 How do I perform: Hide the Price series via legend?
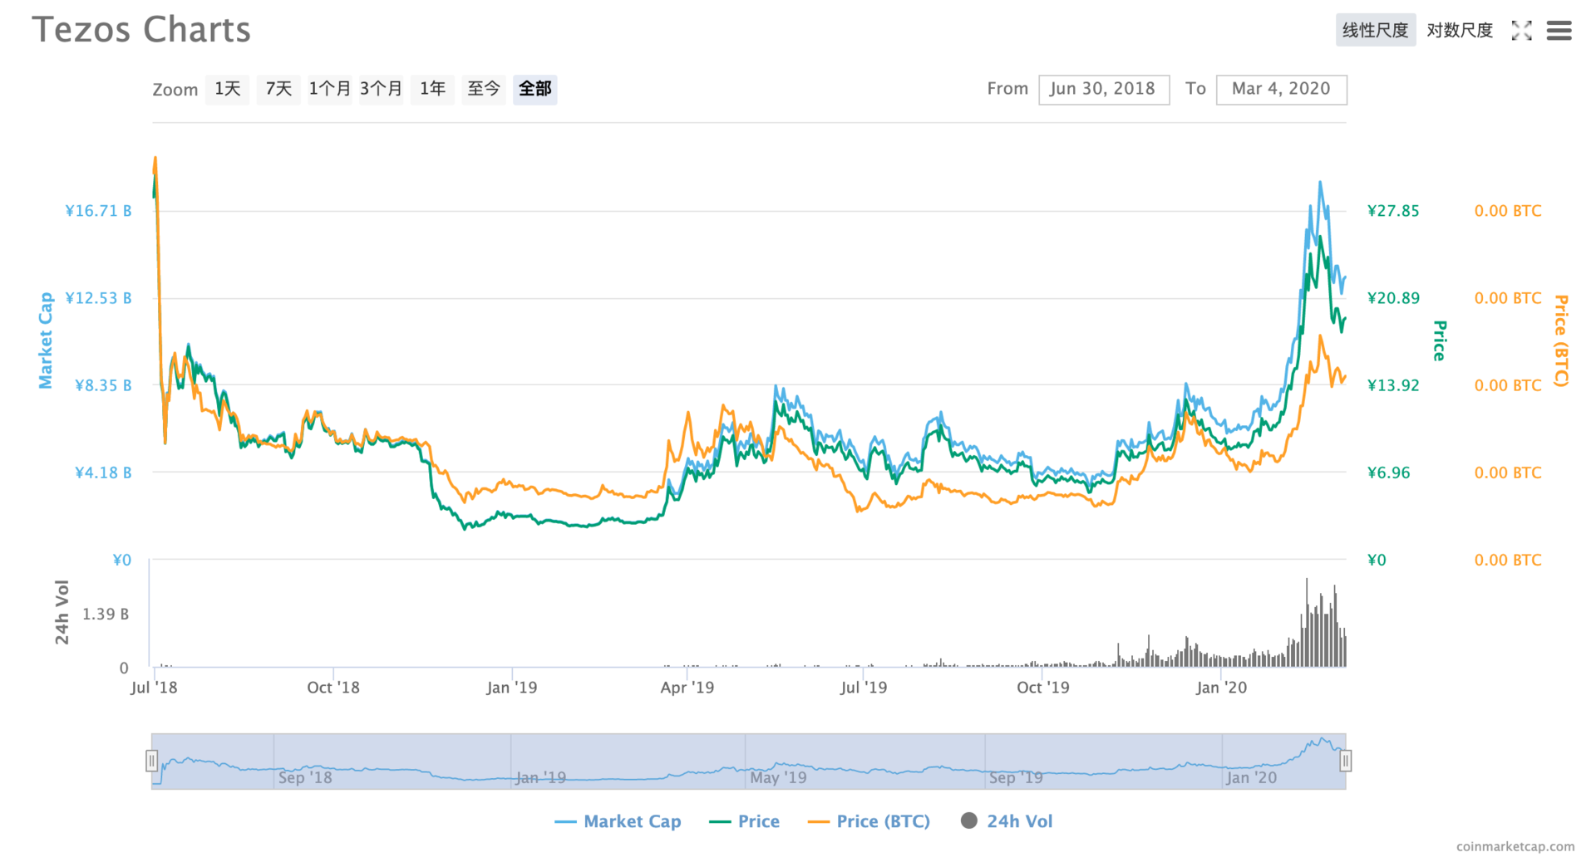pos(758,821)
